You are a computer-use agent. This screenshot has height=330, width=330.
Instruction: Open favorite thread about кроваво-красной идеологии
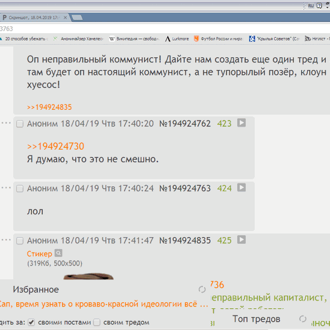pos(104,304)
